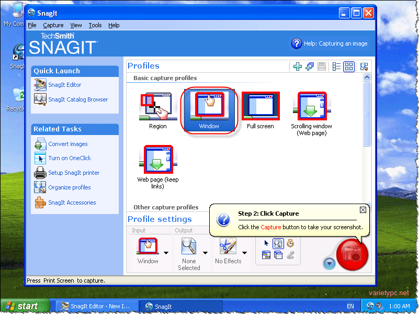The width and height of the screenshot is (419, 314).
Task: Close the Step 2 tip balloon
Action: [x=363, y=210]
